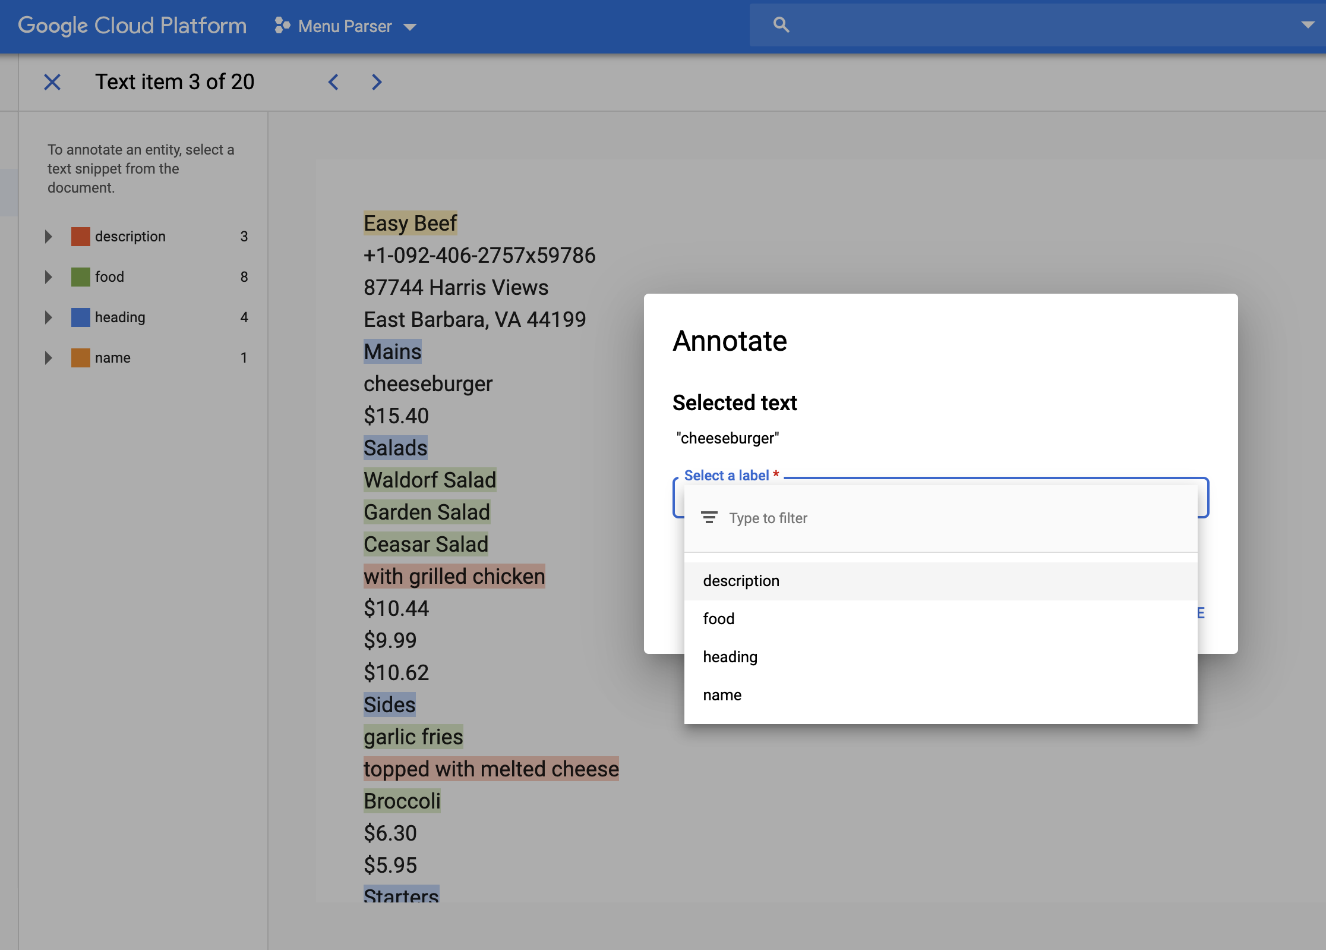Collapse the heading entity tree arrow

coord(48,317)
